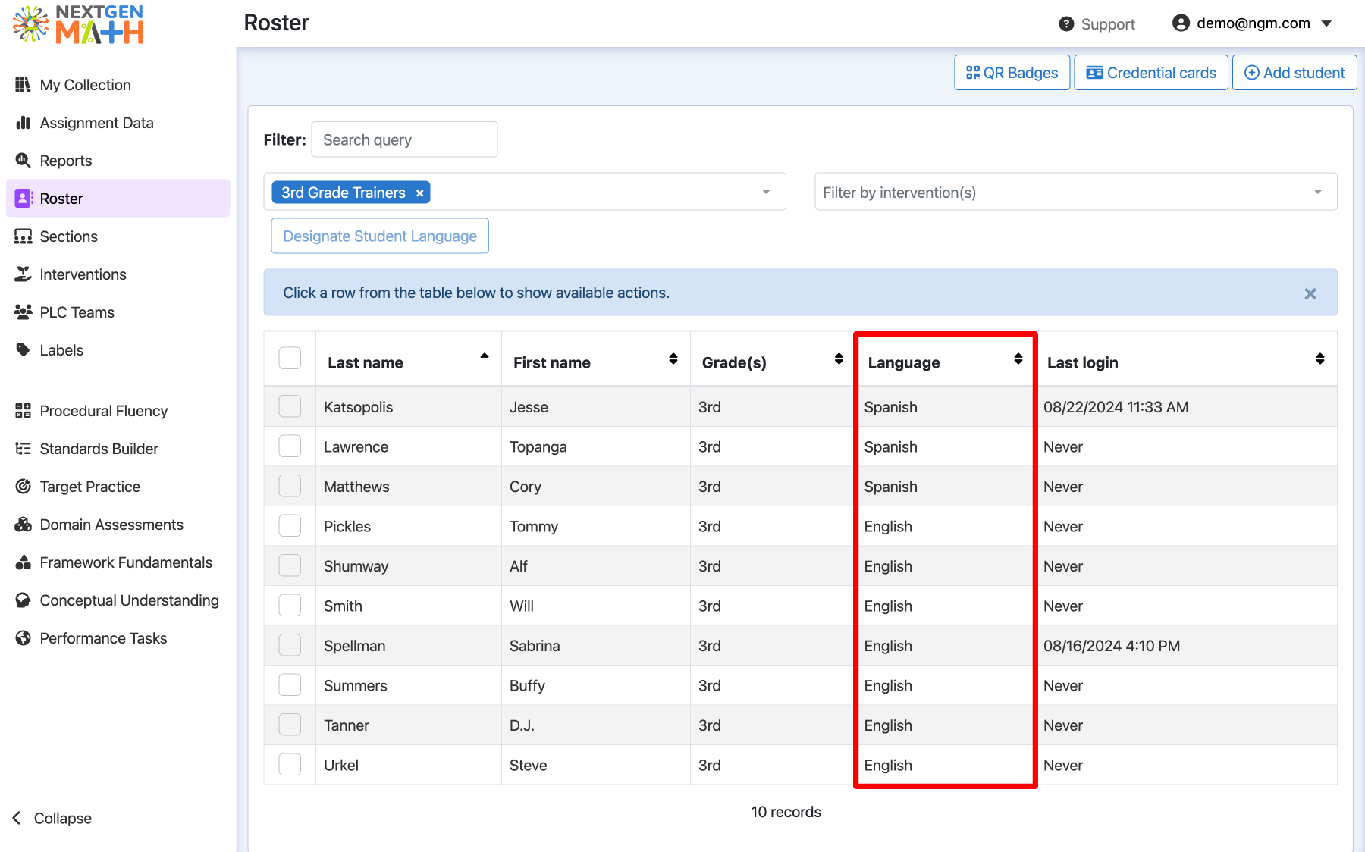Click Collapse to shrink sidebar

pyautogui.click(x=52, y=818)
